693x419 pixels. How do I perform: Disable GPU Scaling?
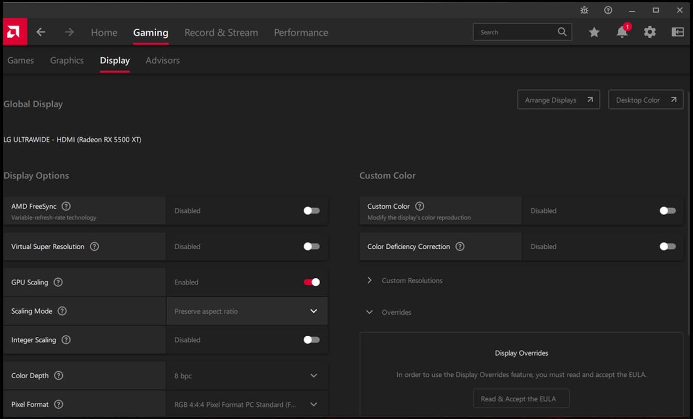coord(311,282)
